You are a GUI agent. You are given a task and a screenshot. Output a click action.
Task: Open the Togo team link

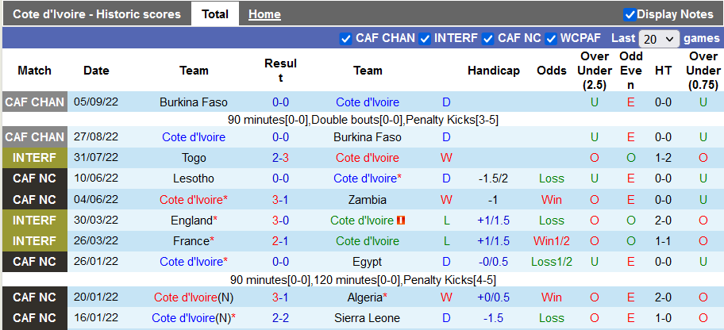(x=194, y=158)
